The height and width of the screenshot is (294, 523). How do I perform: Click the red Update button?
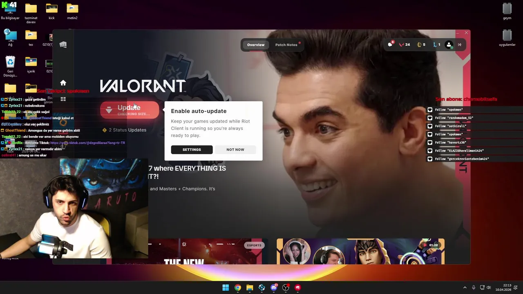[x=130, y=110]
